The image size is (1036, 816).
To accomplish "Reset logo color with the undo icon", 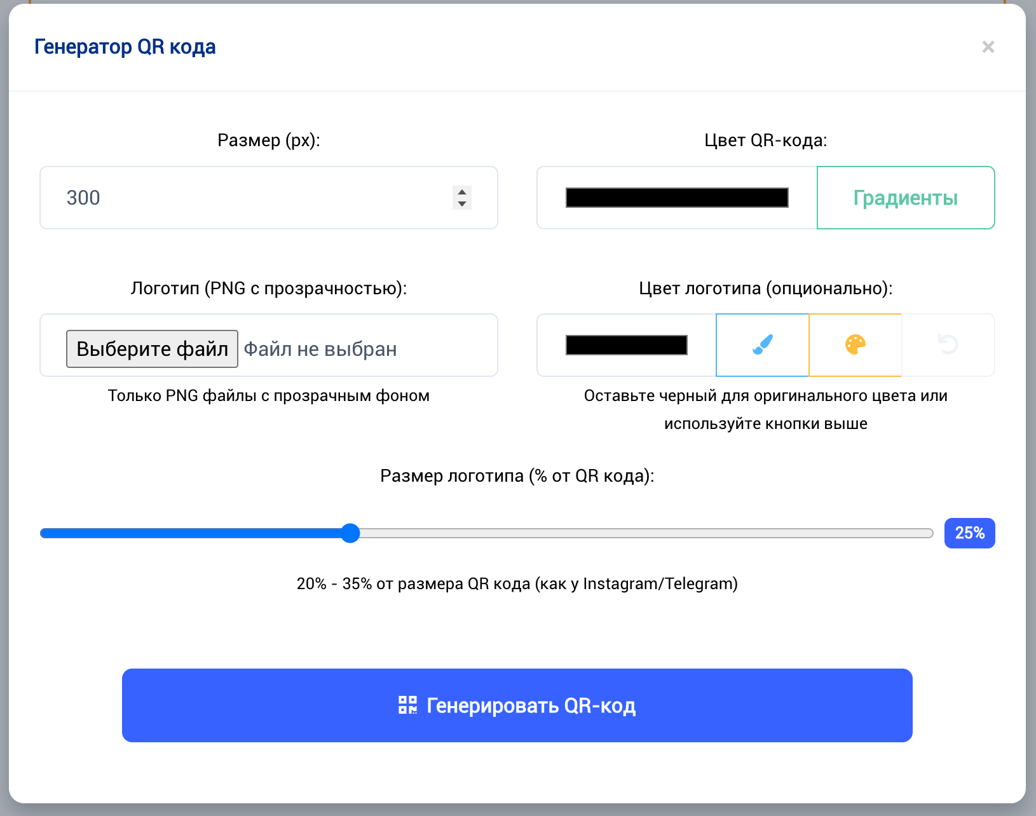I will (948, 345).
